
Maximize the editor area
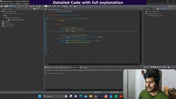(x=141, y=9)
